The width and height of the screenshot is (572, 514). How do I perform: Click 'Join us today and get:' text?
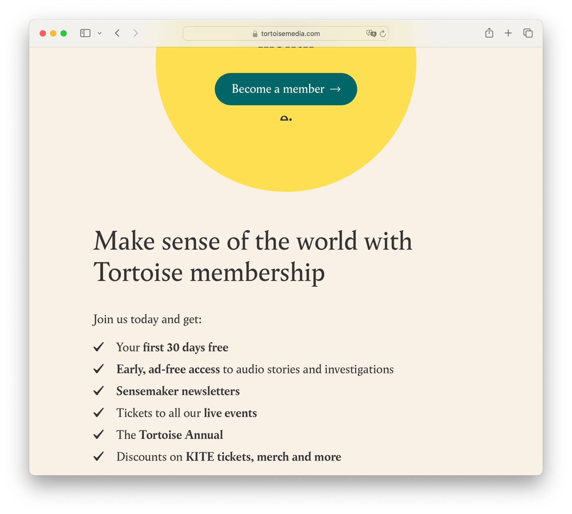point(147,319)
